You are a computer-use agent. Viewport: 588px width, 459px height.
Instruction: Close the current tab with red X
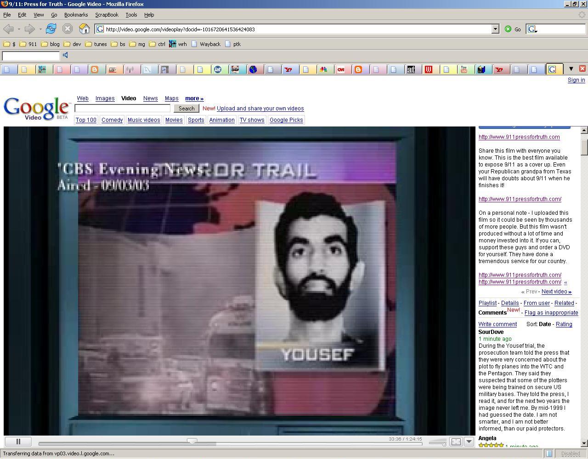tap(582, 69)
